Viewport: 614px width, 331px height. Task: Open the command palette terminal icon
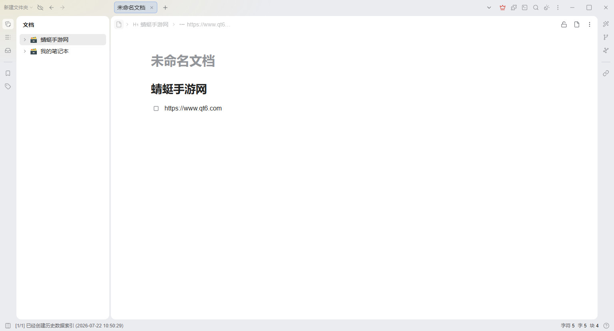tap(525, 8)
